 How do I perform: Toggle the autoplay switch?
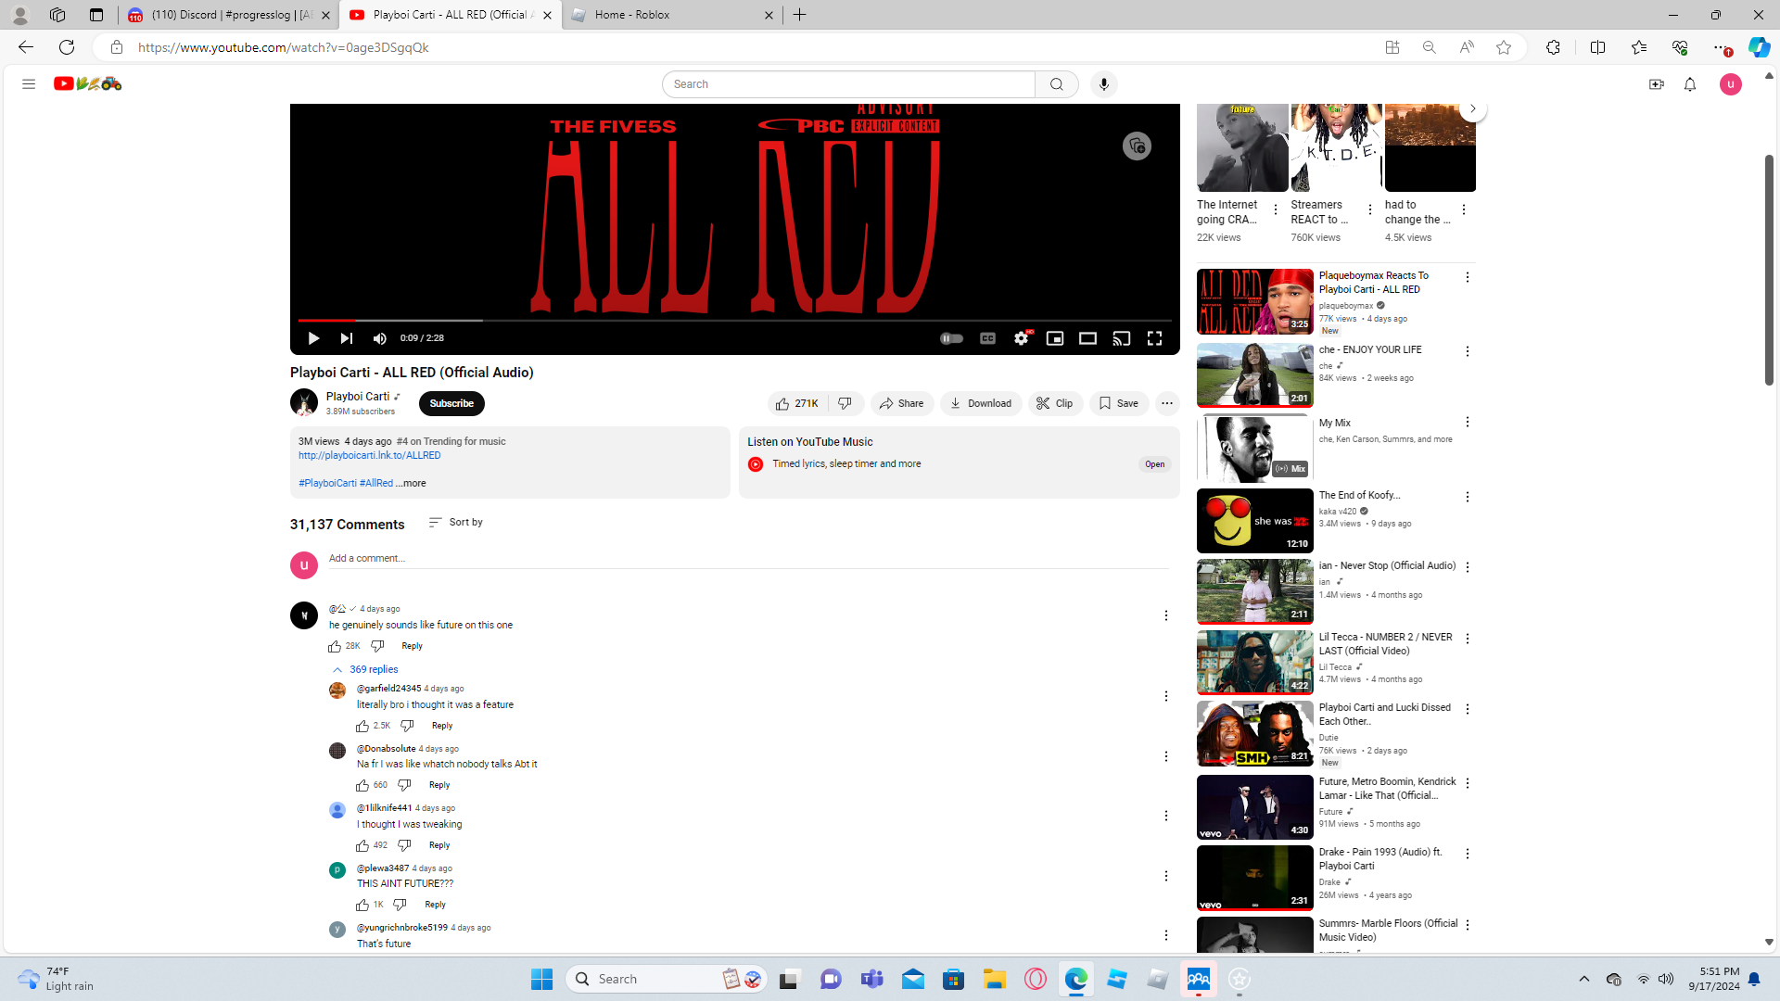click(x=951, y=338)
